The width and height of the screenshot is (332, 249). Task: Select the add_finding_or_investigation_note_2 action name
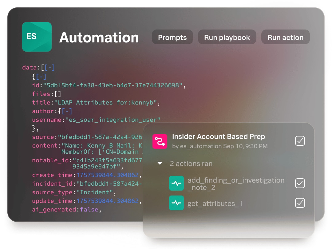click(x=236, y=184)
